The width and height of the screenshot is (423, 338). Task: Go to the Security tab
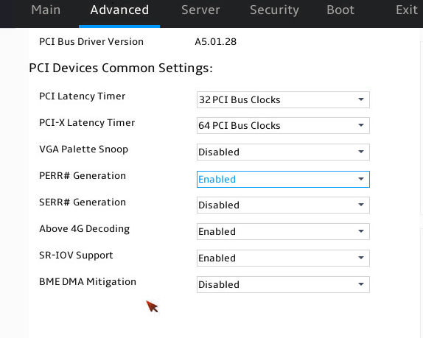point(274,10)
